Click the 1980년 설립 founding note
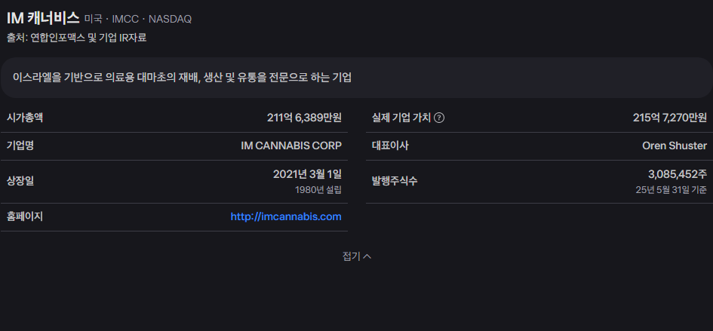This screenshot has height=331, width=713. pyautogui.click(x=318, y=189)
